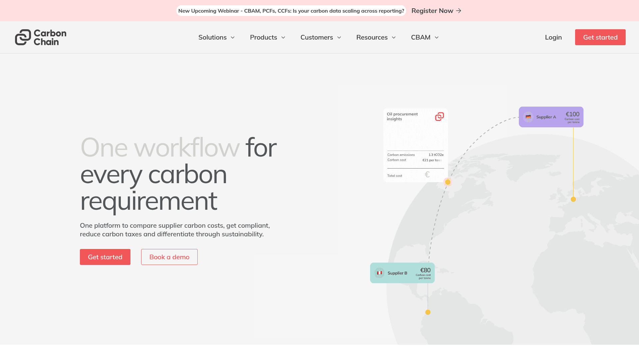
Task: Click the Oil procurement insights card title
Action: click(402, 116)
